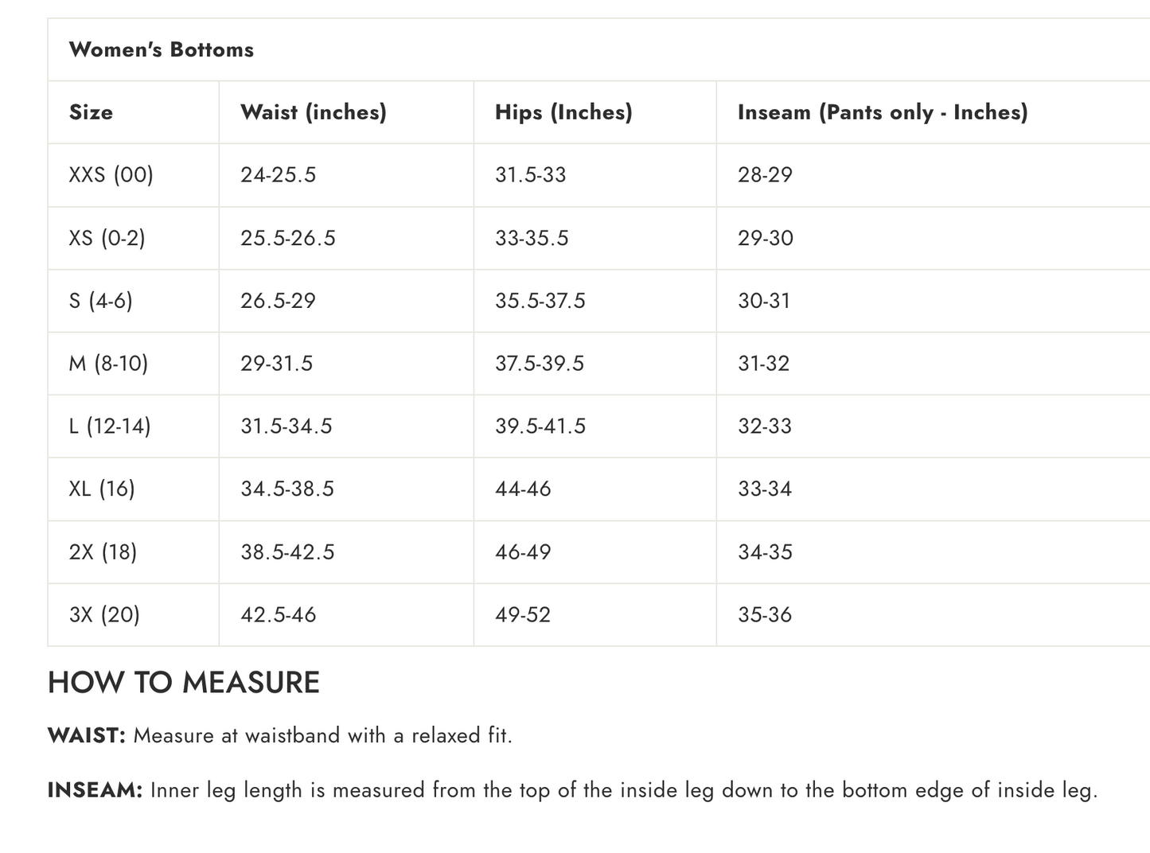Click the XL (16) size cell
This screenshot has height=853, width=1150.
tap(102, 489)
